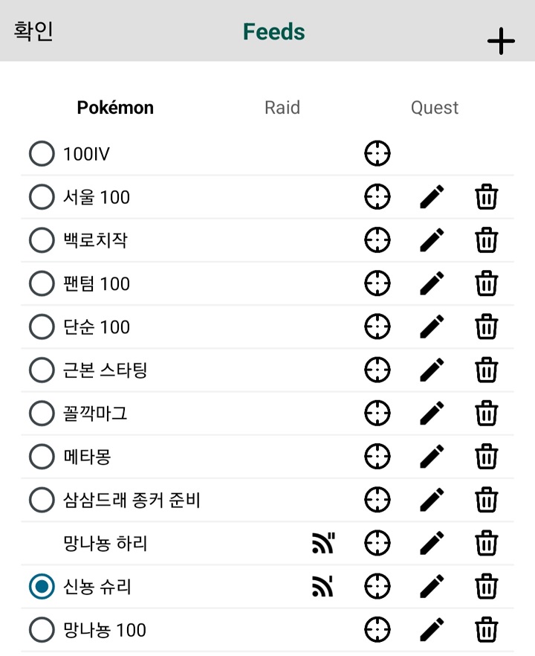The width and height of the screenshot is (535, 656).
Task: Click the target icon for 꼴깍마그
Action: pos(377,413)
